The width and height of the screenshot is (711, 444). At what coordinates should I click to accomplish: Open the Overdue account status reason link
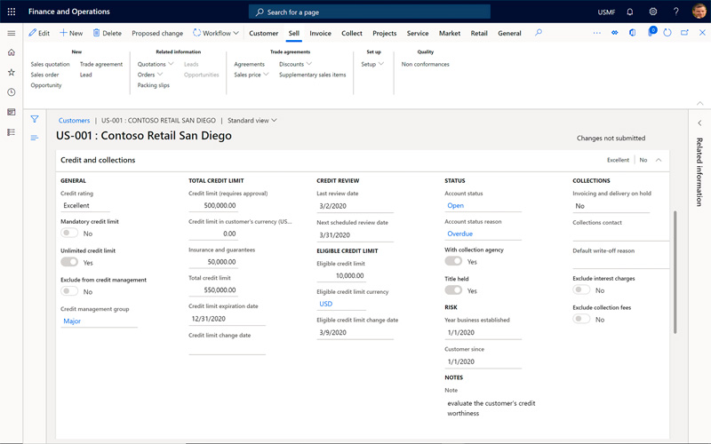[x=459, y=234]
